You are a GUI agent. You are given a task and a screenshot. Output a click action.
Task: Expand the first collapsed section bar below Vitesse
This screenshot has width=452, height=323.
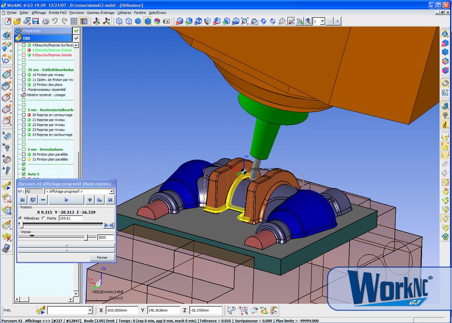(x=66, y=246)
